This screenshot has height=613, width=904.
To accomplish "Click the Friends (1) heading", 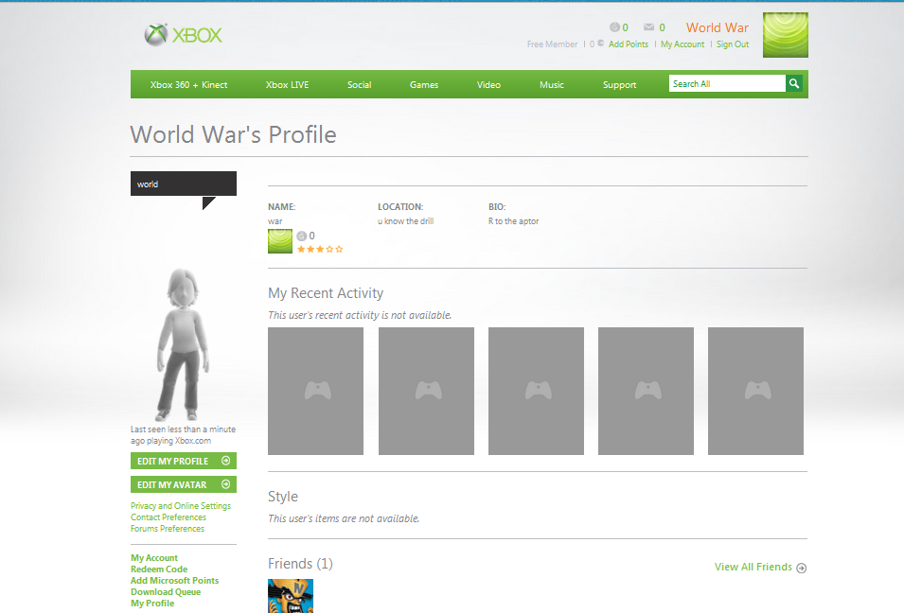I will click(x=300, y=564).
